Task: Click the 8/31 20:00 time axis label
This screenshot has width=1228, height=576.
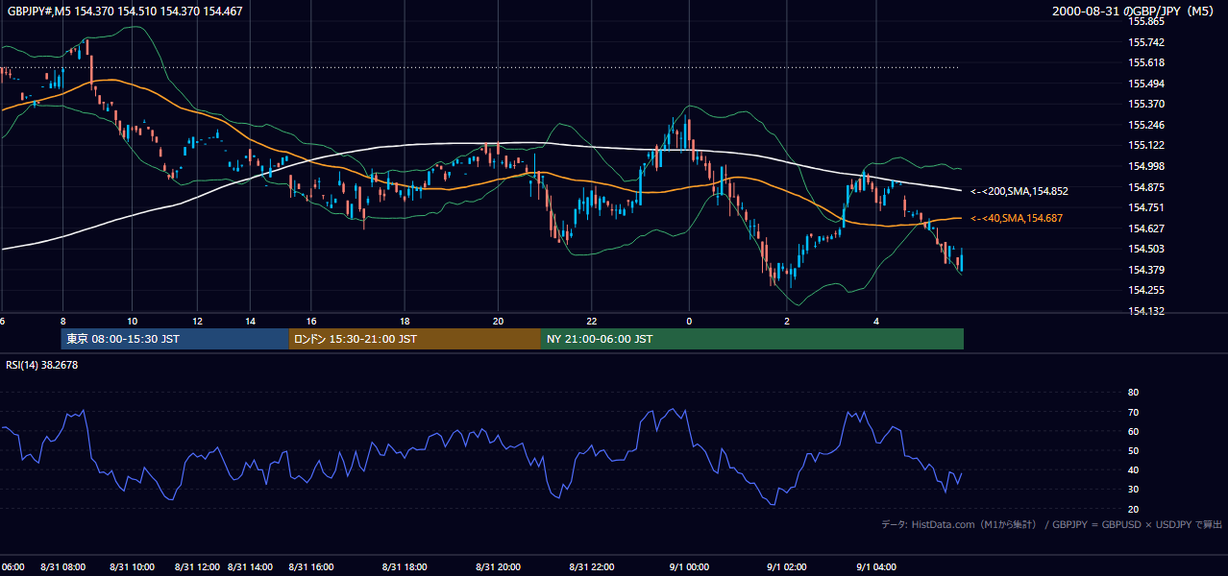Action: [498, 567]
